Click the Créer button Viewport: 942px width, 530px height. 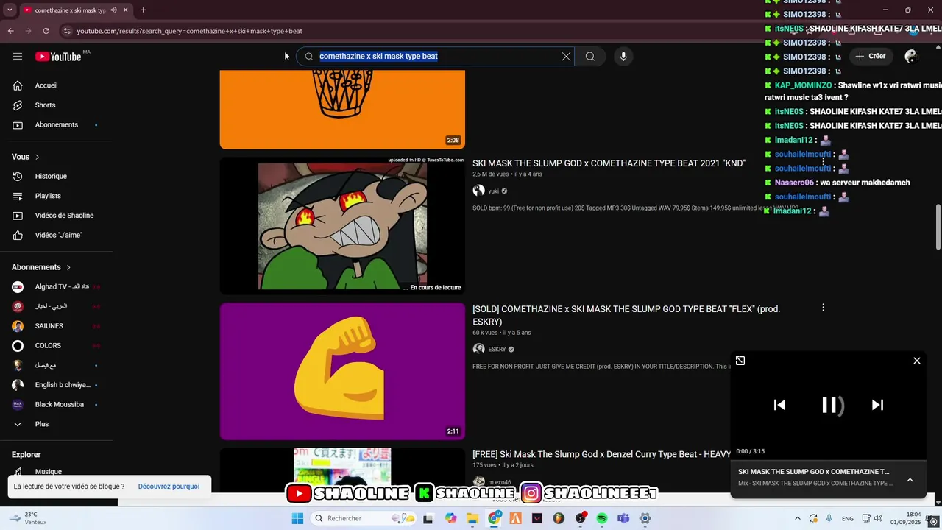point(871,56)
